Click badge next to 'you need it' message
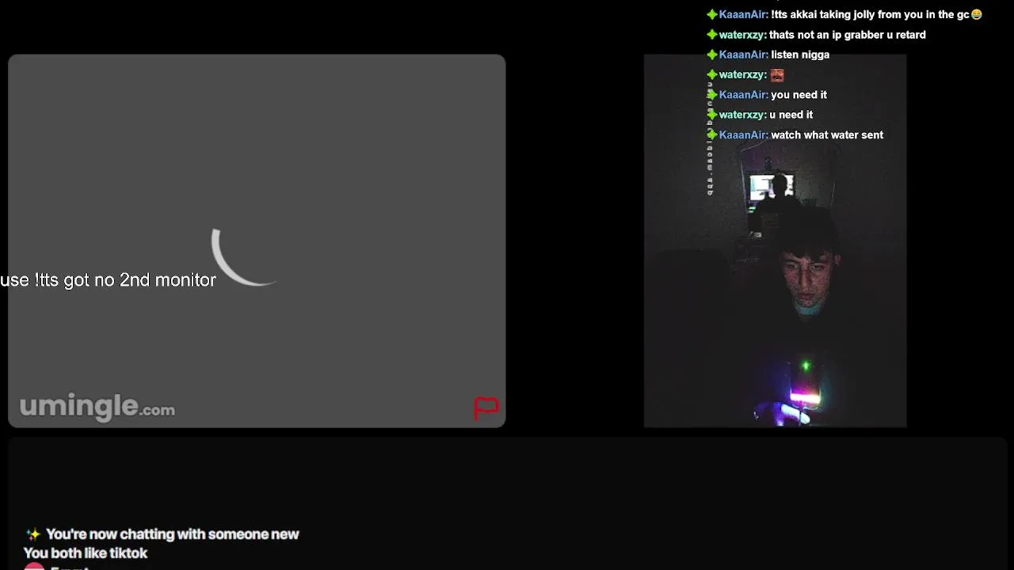Image resolution: width=1014 pixels, height=570 pixels. [711, 95]
